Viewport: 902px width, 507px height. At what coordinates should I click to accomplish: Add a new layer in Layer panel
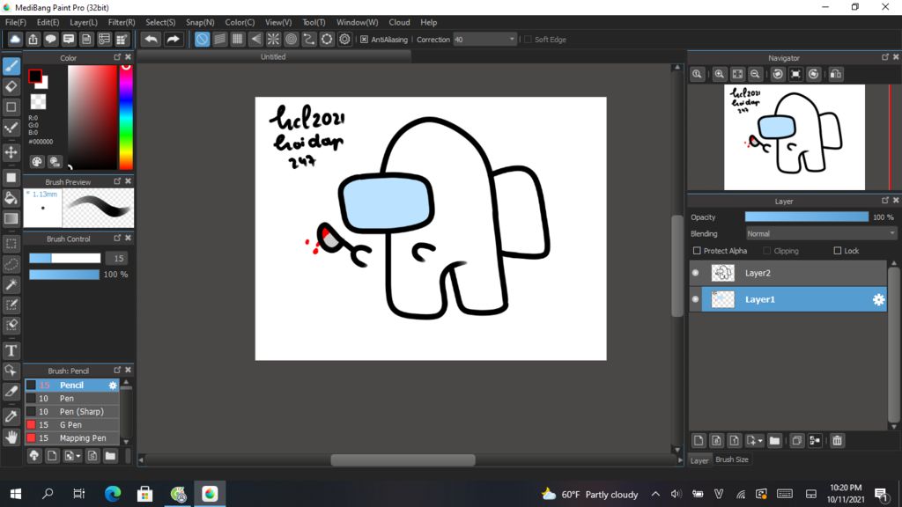[699, 441]
